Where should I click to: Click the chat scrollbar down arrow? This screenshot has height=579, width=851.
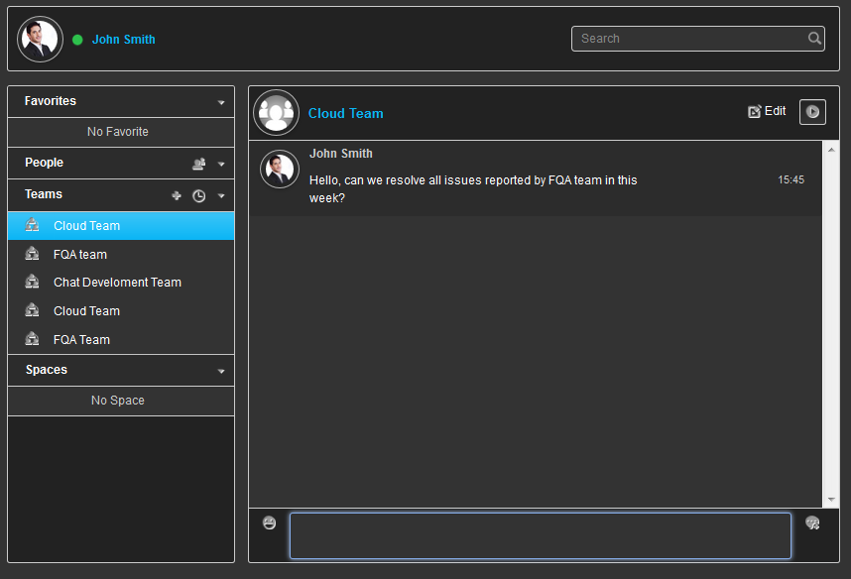(831, 500)
